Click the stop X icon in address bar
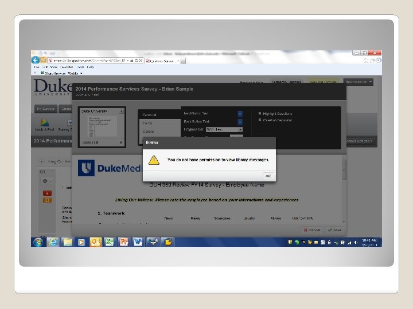Image resolution: width=413 pixels, height=309 pixels. [x=141, y=61]
